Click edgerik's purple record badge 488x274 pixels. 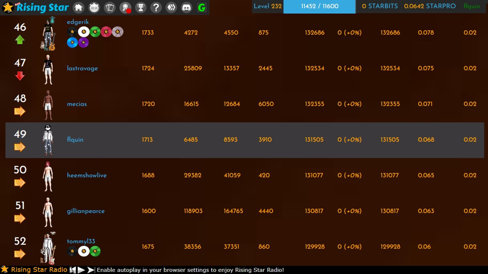(83, 42)
